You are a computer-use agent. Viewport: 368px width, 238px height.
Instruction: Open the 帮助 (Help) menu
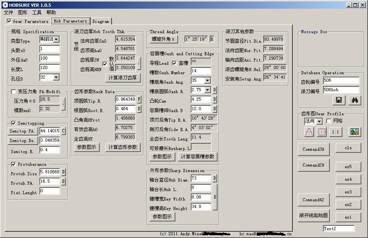tap(51, 13)
